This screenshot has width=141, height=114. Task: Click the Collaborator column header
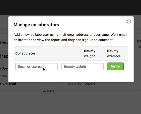point(25,53)
